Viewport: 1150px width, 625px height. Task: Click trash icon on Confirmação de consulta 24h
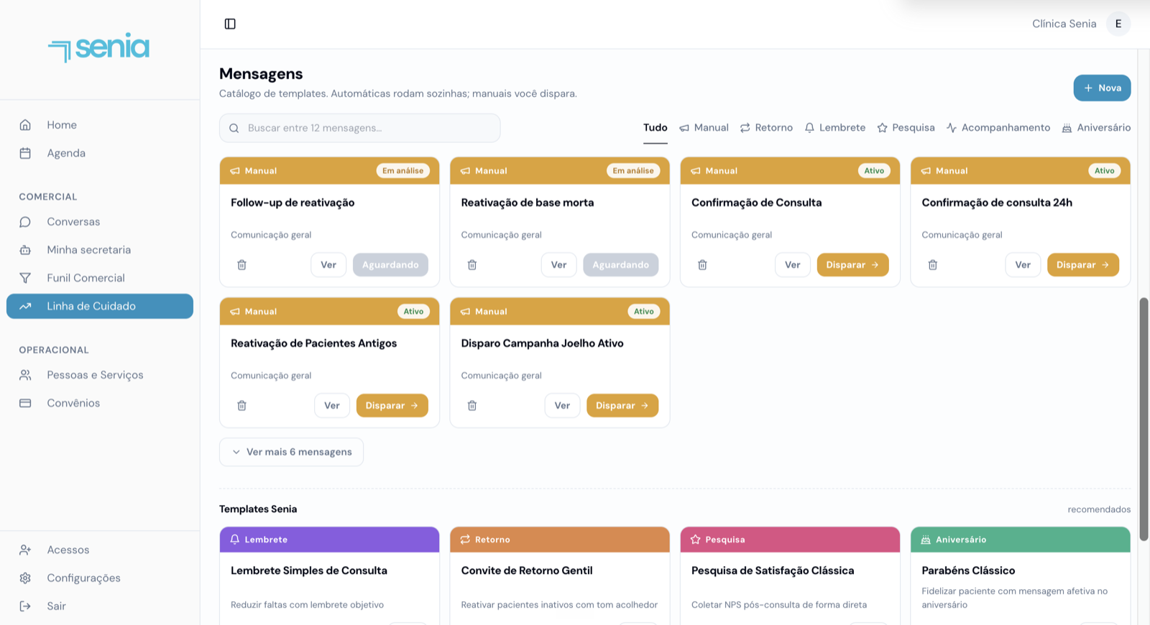tap(933, 265)
